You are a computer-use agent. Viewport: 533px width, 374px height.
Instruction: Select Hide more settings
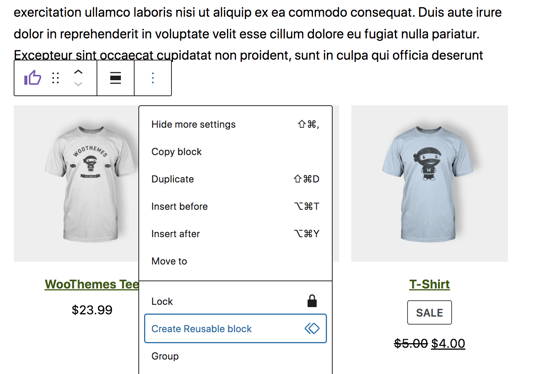(194, 124)
